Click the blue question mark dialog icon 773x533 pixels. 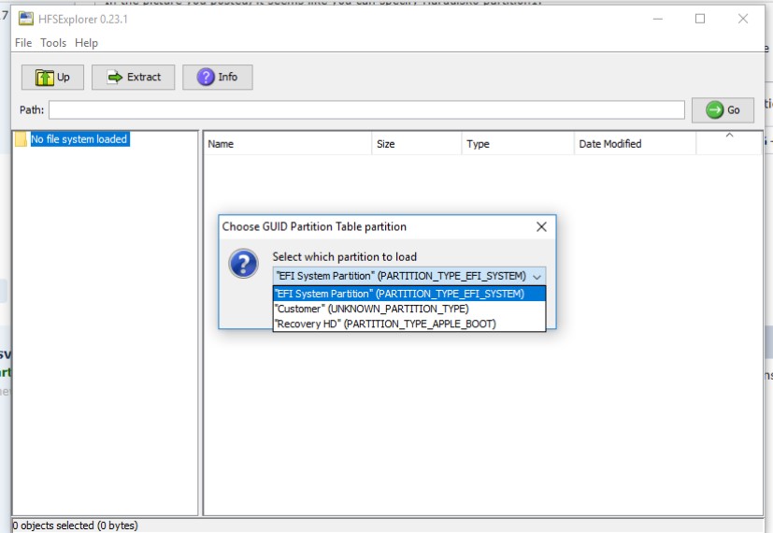pos(244,264)
